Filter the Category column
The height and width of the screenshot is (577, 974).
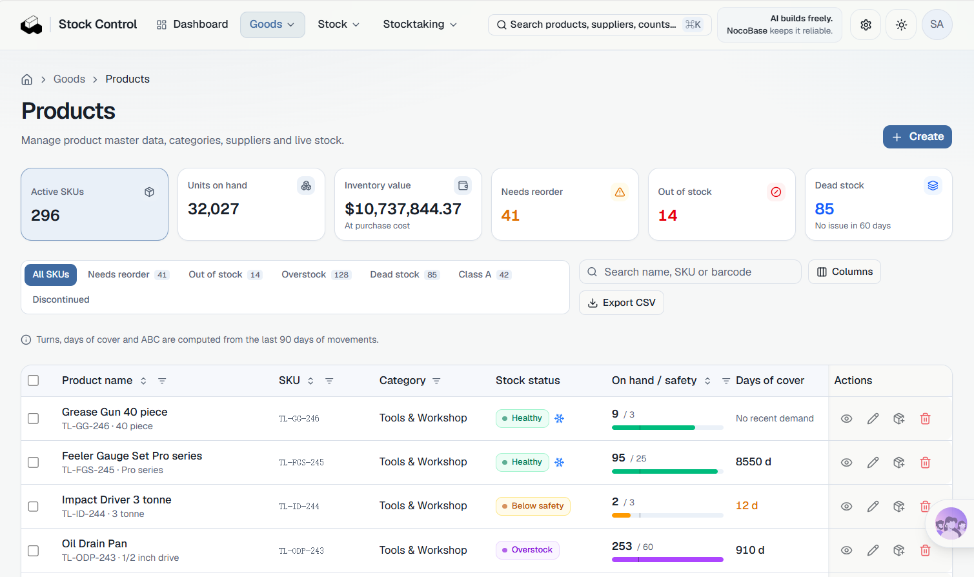pos(436,381)
